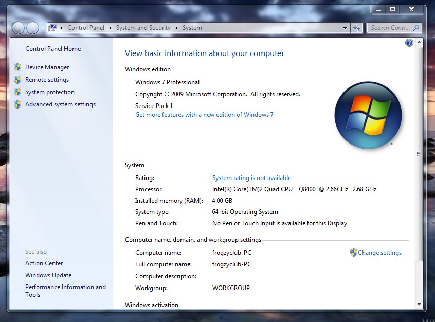The width and height of the screenshot is (435, 322).
Task: Maximize the System window
Action: [x=392, y=10]
